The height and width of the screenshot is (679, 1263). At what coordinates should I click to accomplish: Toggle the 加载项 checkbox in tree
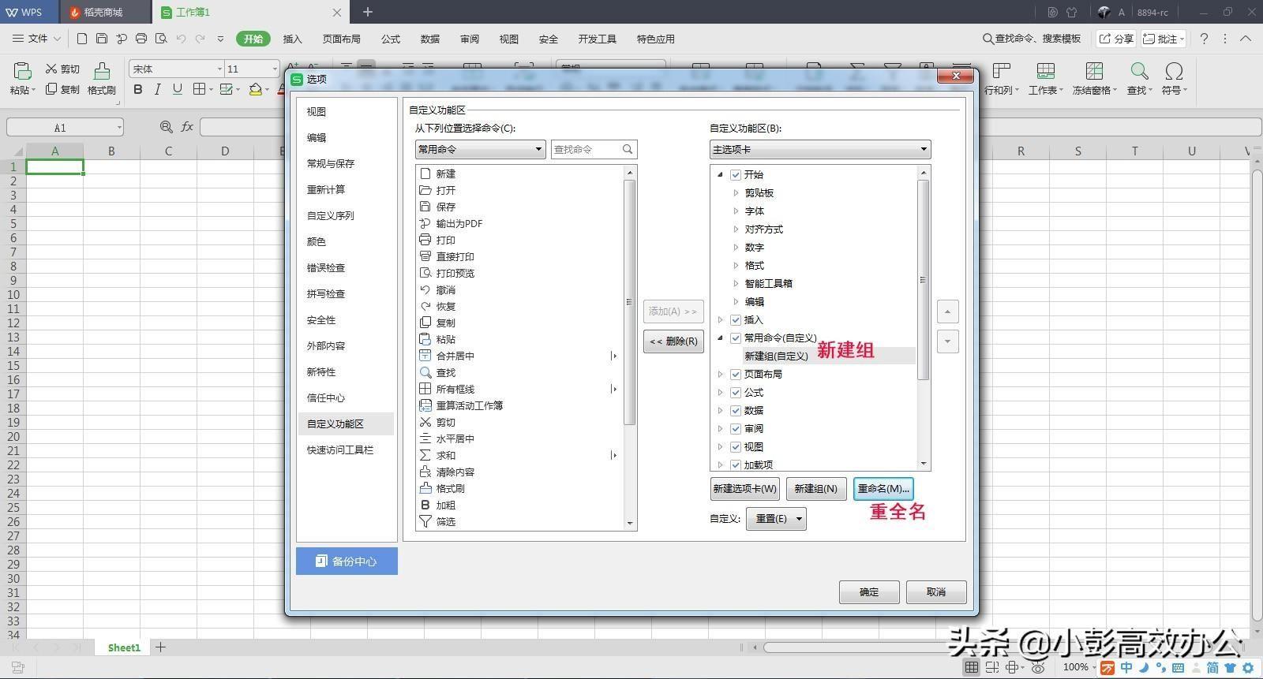point(736,465)
